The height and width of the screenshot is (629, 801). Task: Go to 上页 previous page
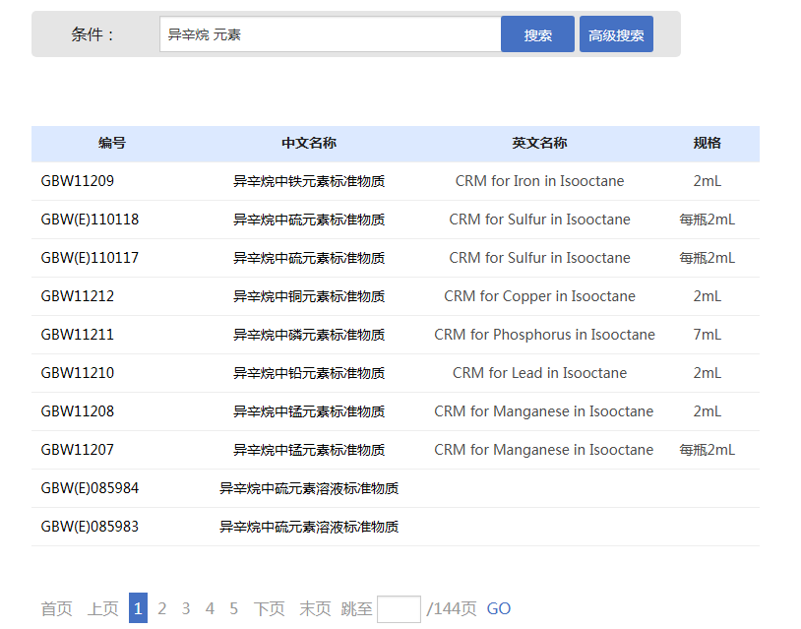pyautogui.click(x=103, y=608)
